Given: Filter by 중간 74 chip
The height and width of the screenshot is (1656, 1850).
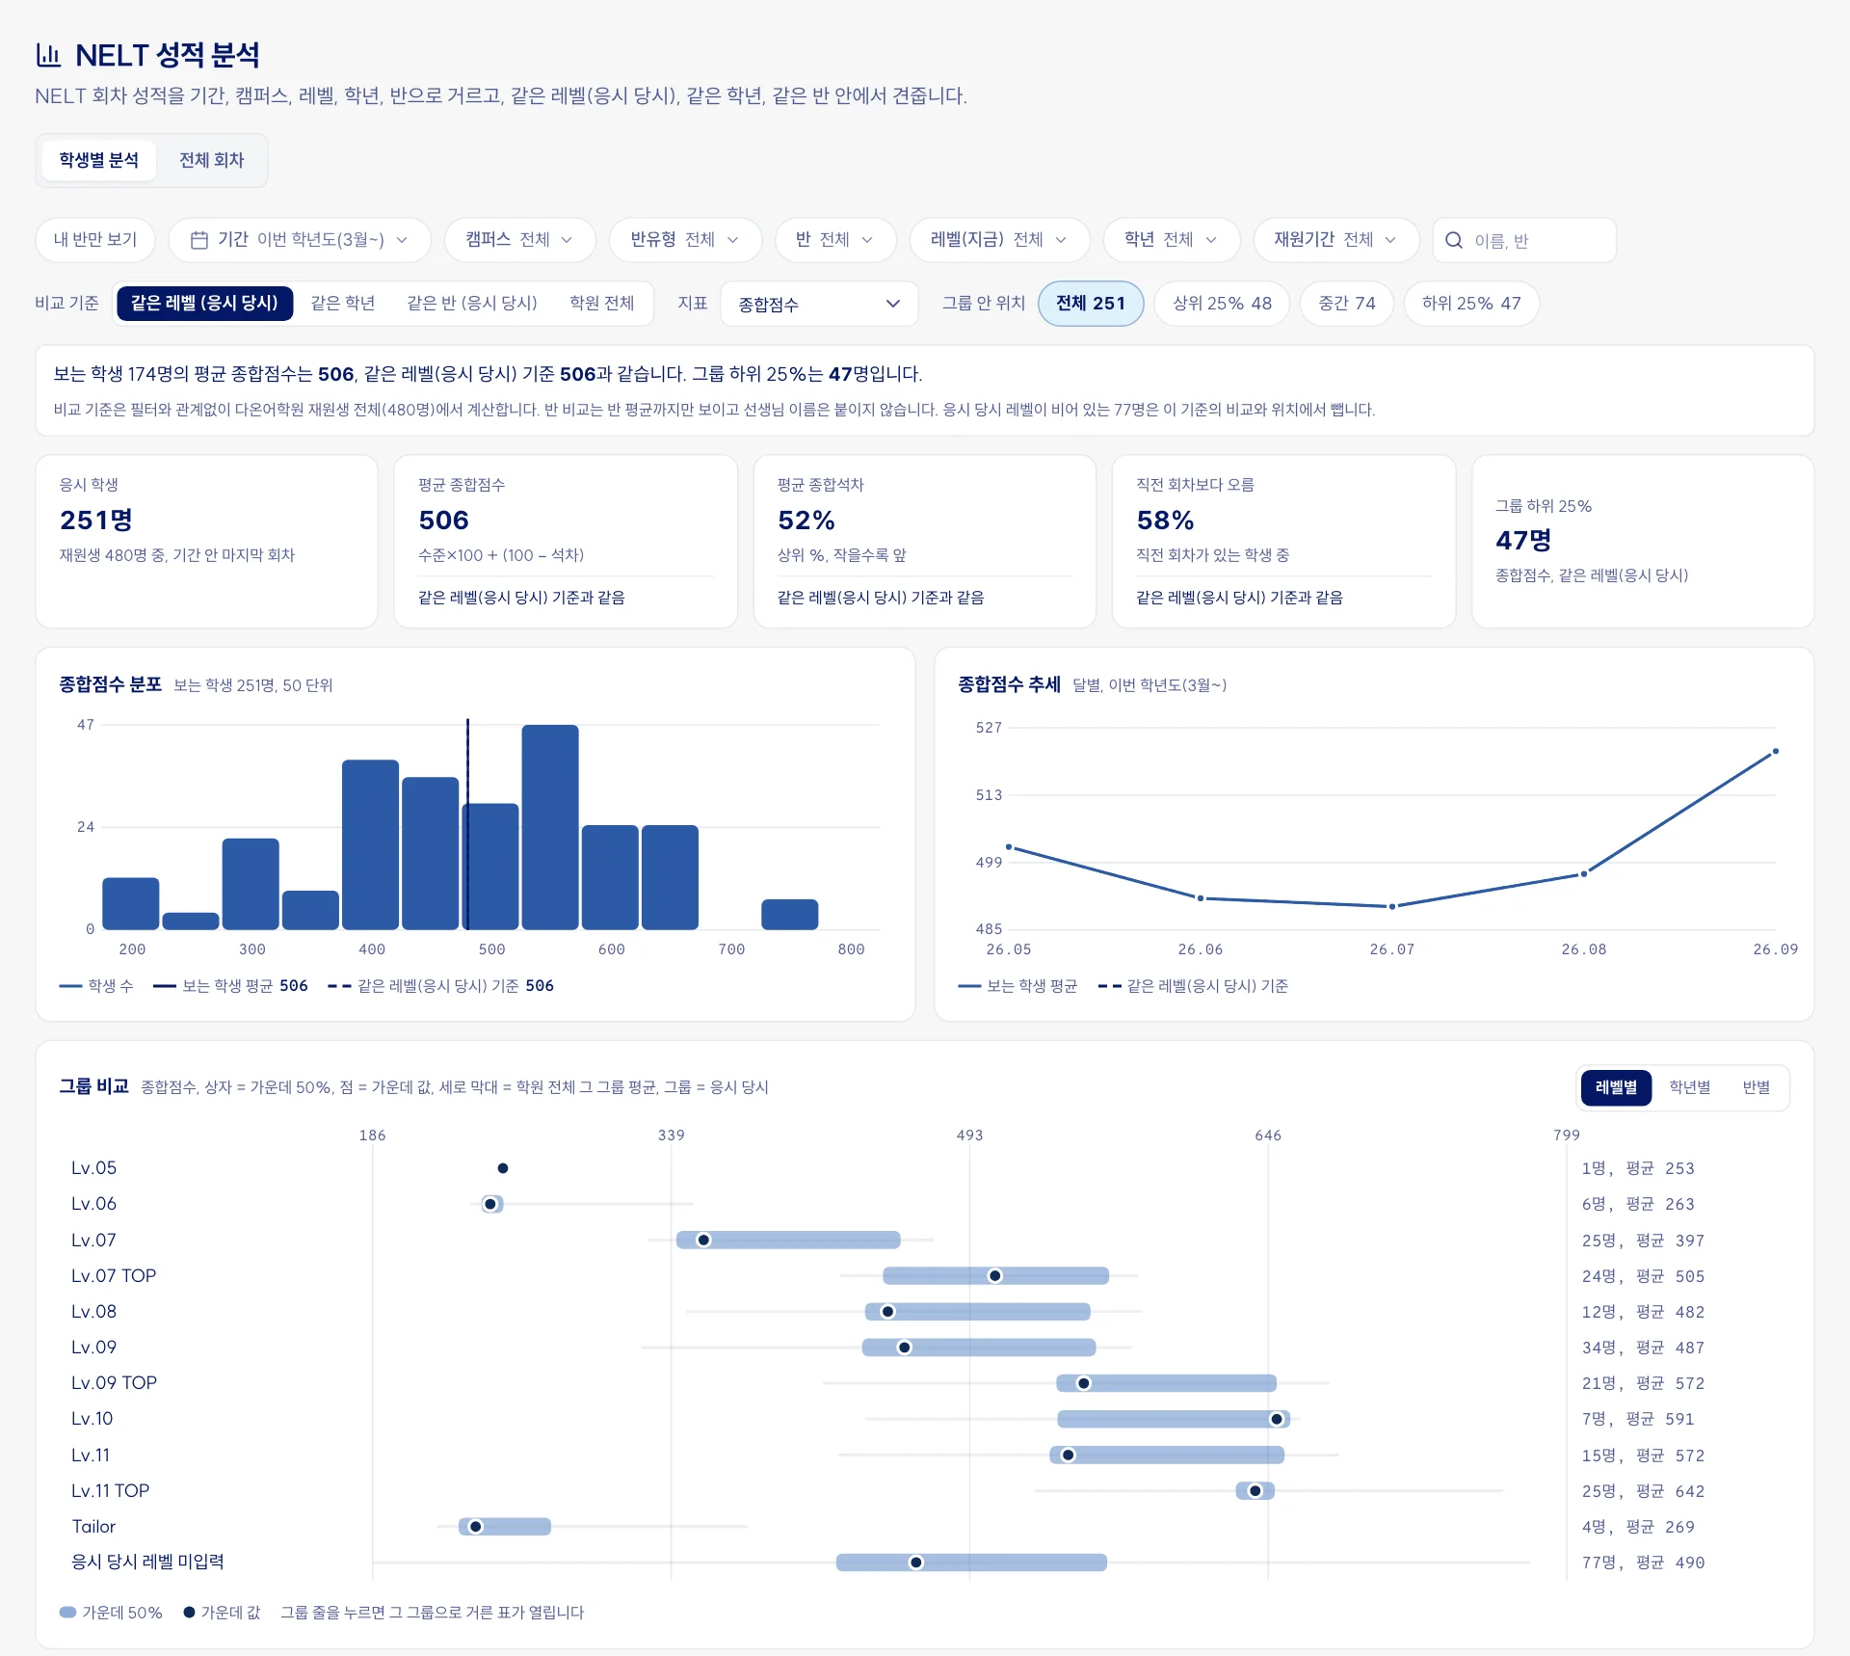Looking at the screenshot, I should coord(1347,304).
